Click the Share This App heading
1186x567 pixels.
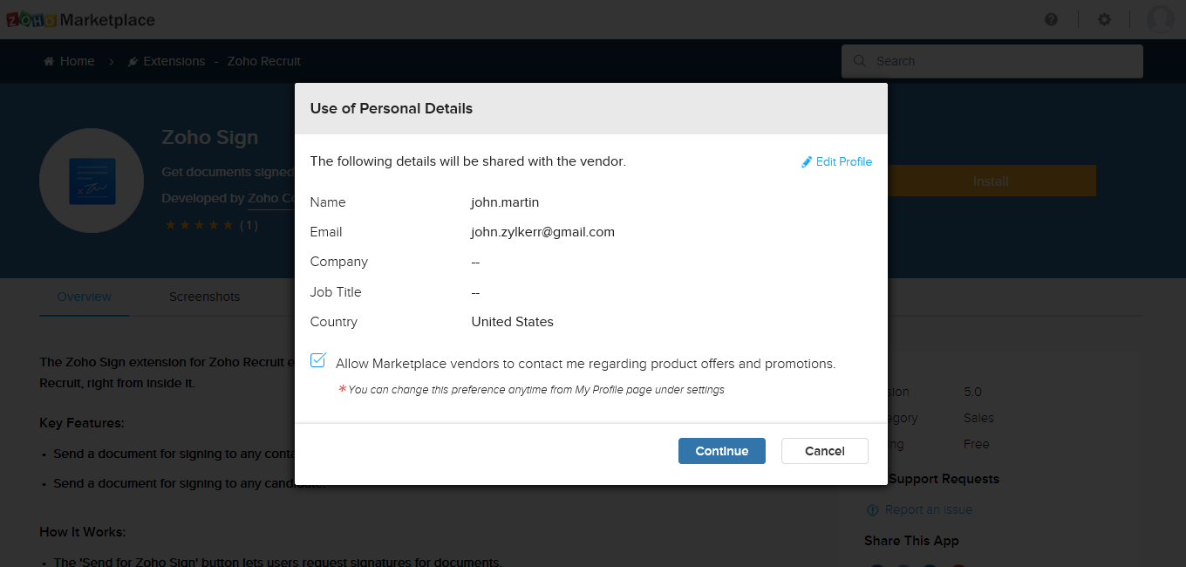pos(911,541)
